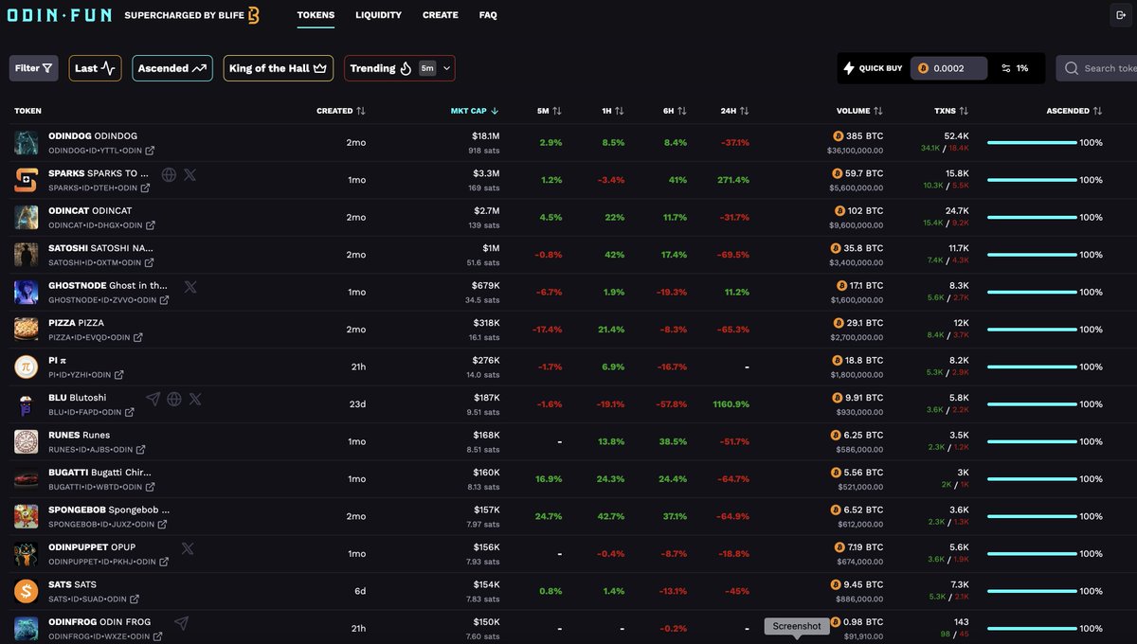Open the ODINFROG Telegram icon
This screenshot has height=644, width=1137.
pyautogui.click(x=182, y=622)
